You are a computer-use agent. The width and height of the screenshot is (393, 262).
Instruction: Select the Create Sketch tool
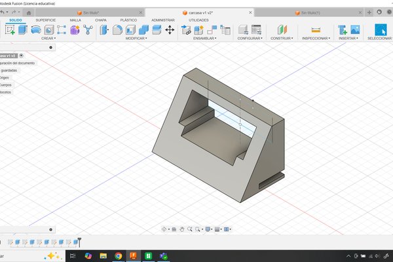point(10,29)
